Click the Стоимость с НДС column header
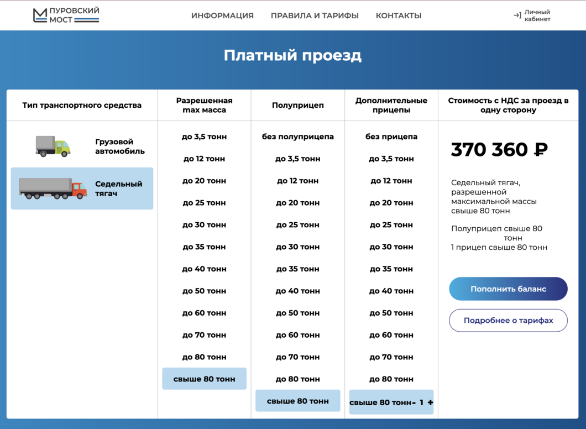The image size is (586, 429). pyautogui.click(x=508, y=105)
